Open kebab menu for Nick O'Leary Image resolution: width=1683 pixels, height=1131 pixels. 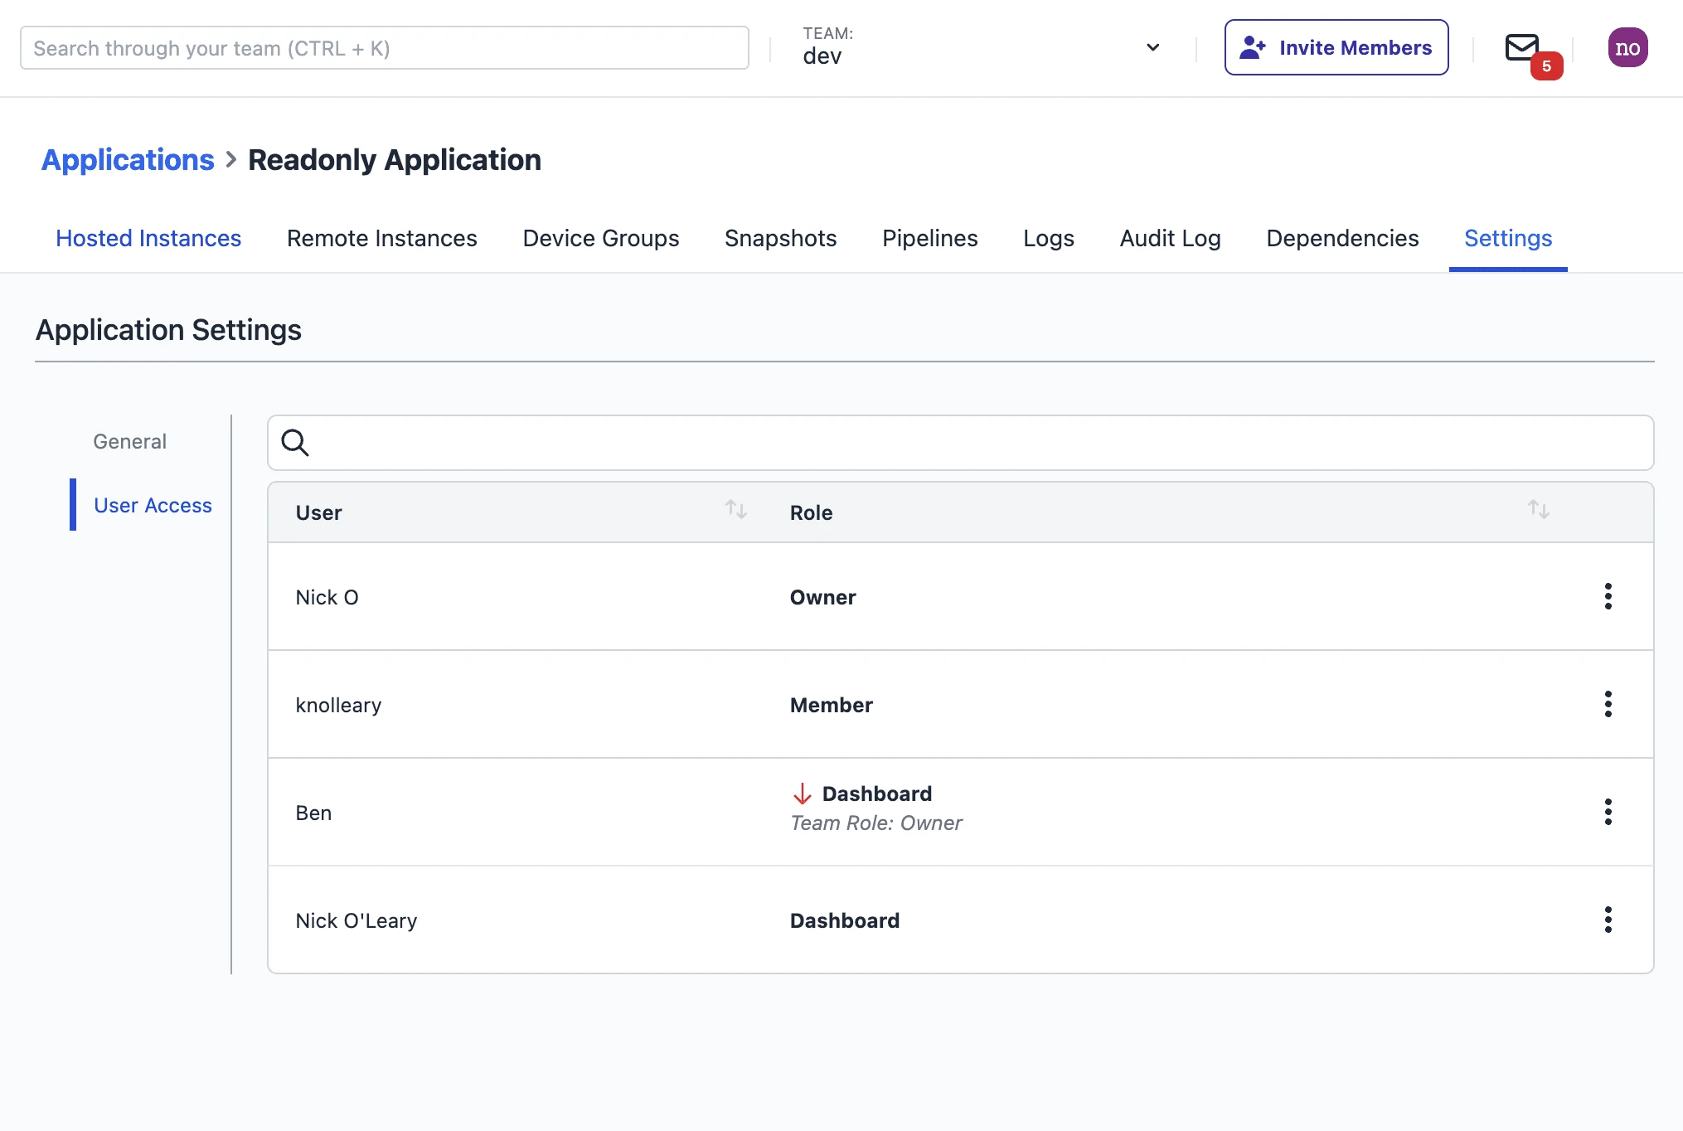[x=1608, y=920]
